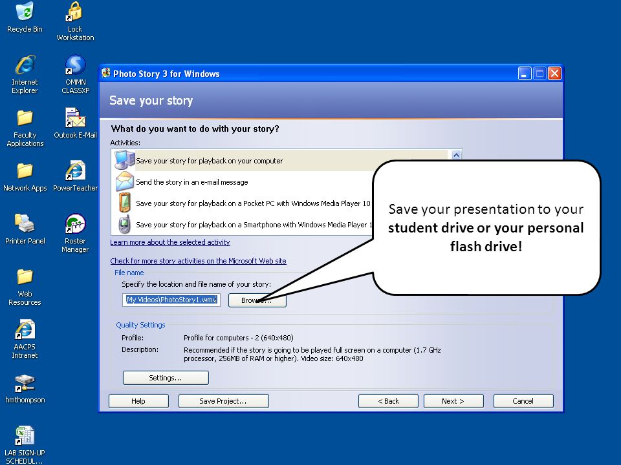The width and height of the screenshot is (621, 465).
Task: Select 'Save your story for playback on your computer'
Action: tap(209, 161)
